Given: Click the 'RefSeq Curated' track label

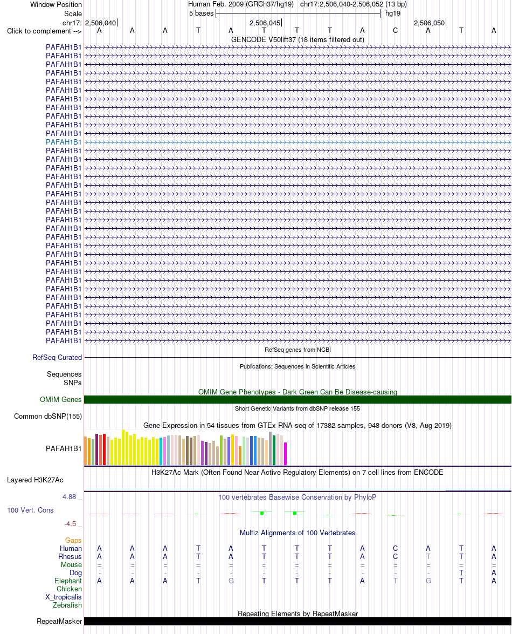Looking at the screenshot, I should (x=57, y=357).
